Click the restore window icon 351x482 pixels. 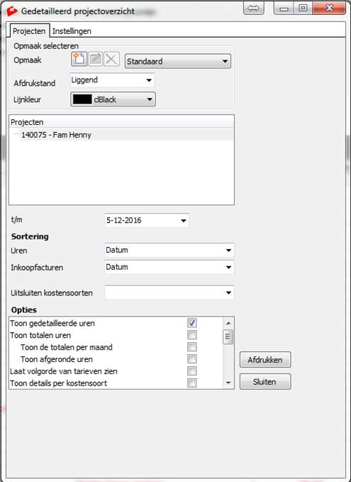(303, 8)
